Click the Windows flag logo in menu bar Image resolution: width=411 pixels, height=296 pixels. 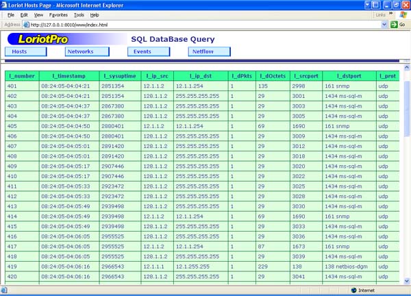click(x=403, y=14)
